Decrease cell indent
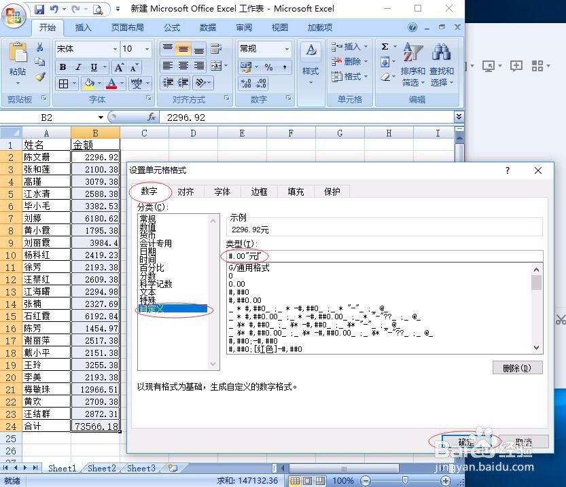566x487 pixels. pyautogui.click(x=167, y=83)
